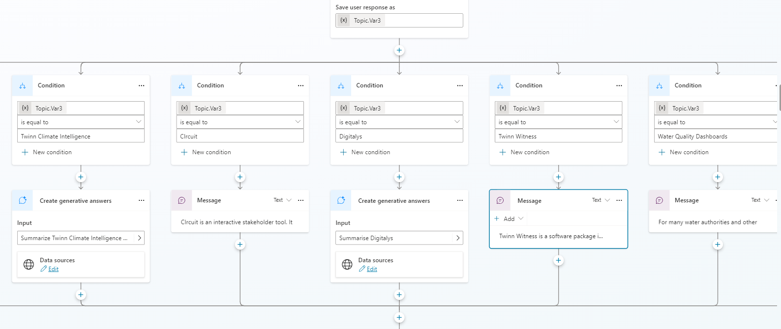
Task: Add new condition to Twinn Witness branch
Action: coord(524,152)
